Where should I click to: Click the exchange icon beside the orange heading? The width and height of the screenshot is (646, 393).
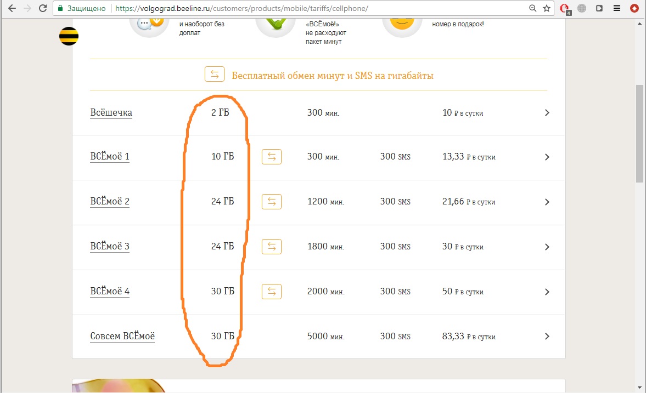[x=215, y=75]
